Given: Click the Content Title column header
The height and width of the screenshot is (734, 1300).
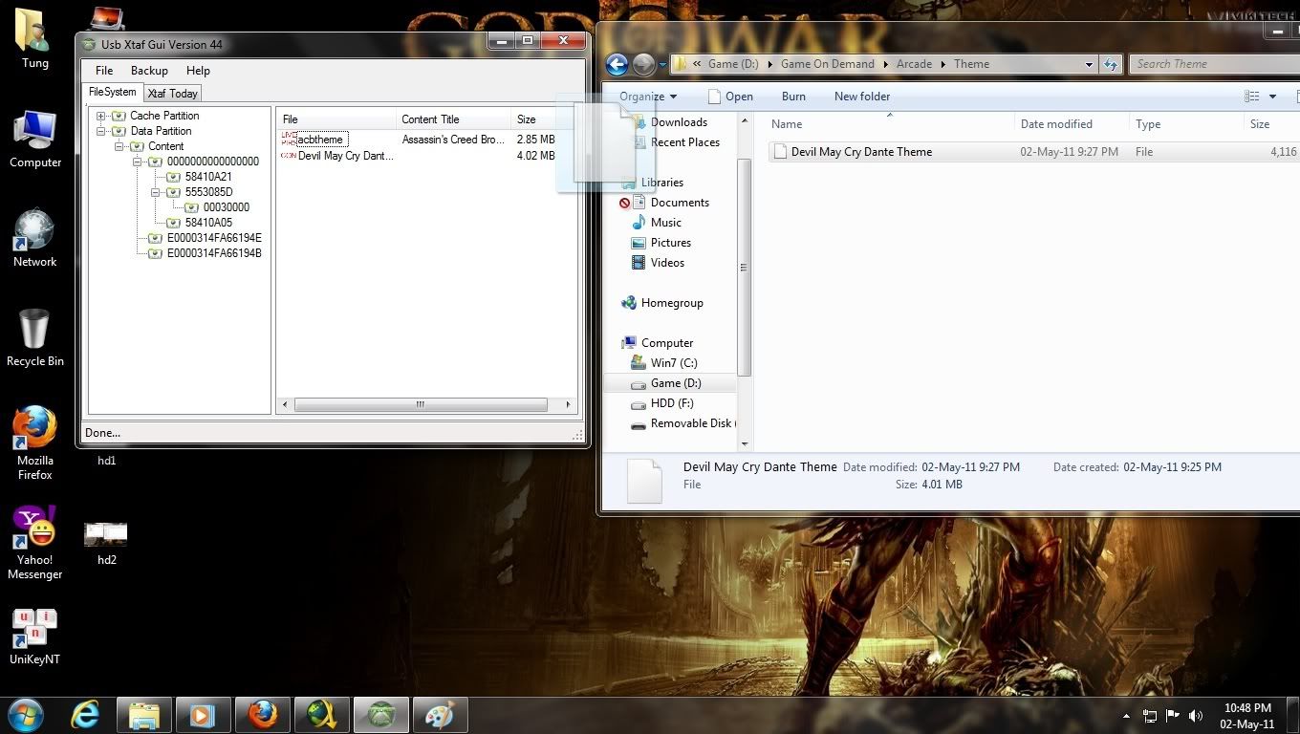Looking at the screenshot, I should [x=453, y=119].
